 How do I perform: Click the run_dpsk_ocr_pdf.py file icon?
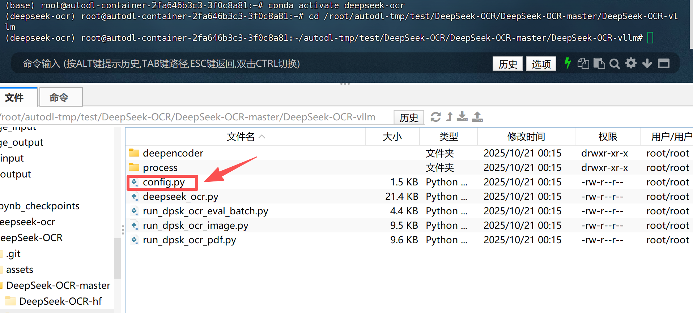click(135, 240)
